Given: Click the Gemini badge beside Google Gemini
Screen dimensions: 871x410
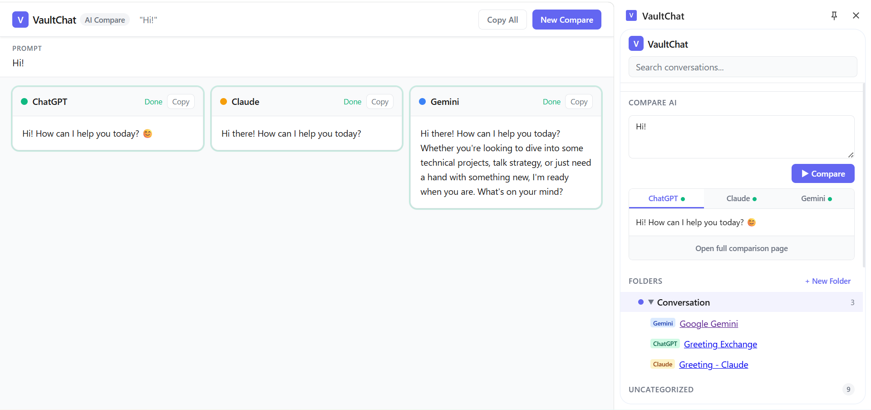Looking at the screenshot, I should click(x=663, y=323).
